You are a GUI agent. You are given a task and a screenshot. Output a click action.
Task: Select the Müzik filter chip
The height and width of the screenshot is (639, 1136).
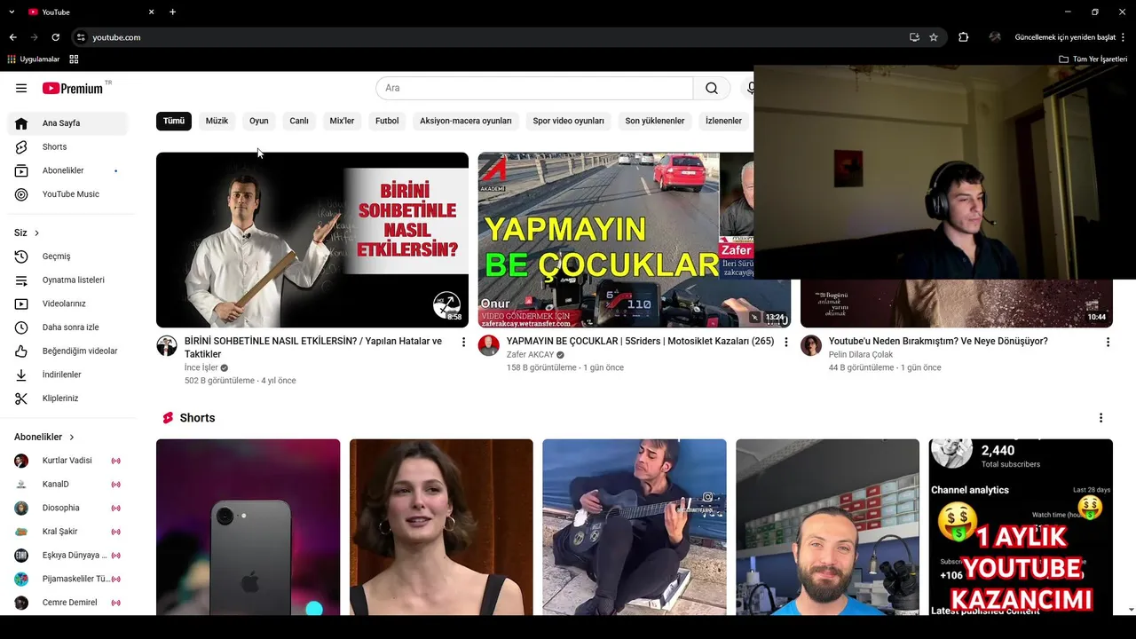217,121
